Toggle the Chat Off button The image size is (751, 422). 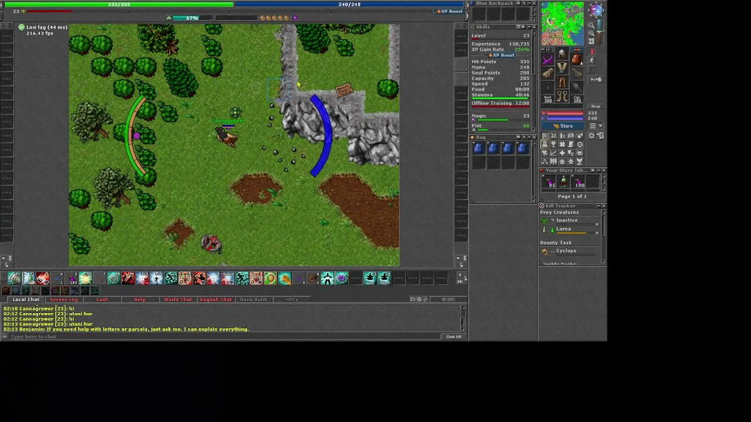[x=454, y=336]
